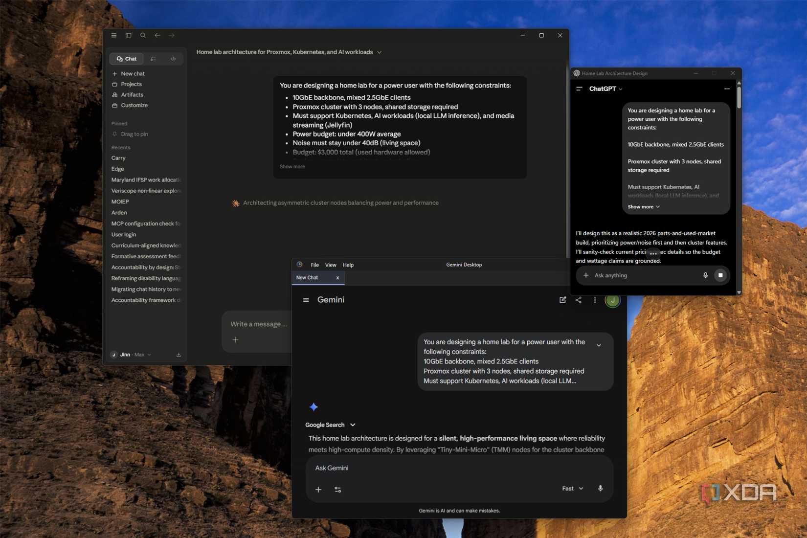807x538 pixels.
Task: Open the Maryland IFSP work allocation chat
Action: click(x=146, y=180)
